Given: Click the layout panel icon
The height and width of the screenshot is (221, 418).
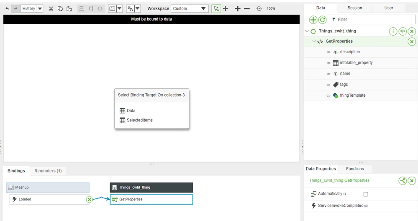Looking at the screenshot, I should click(x=112, y=8).
